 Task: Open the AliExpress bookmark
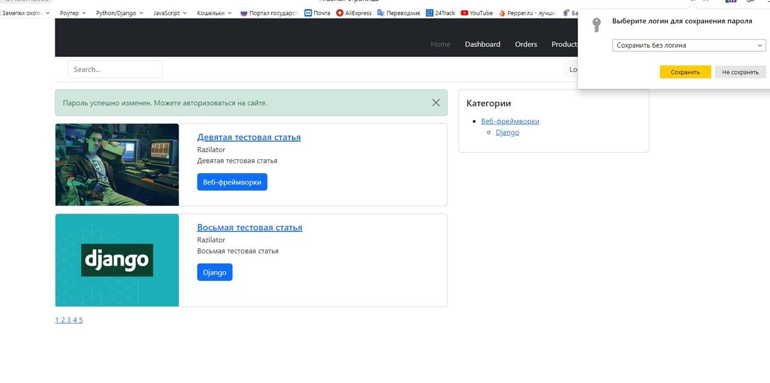354,13
